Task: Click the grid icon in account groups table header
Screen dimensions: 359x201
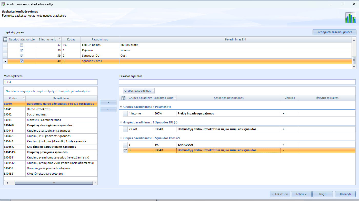Action: [x=5, y=39]
